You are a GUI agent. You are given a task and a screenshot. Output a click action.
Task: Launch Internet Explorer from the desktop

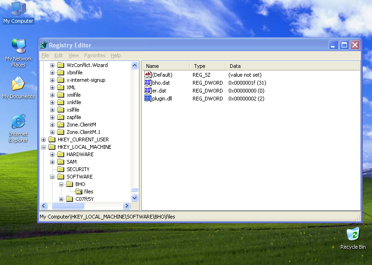coord(18,128)
